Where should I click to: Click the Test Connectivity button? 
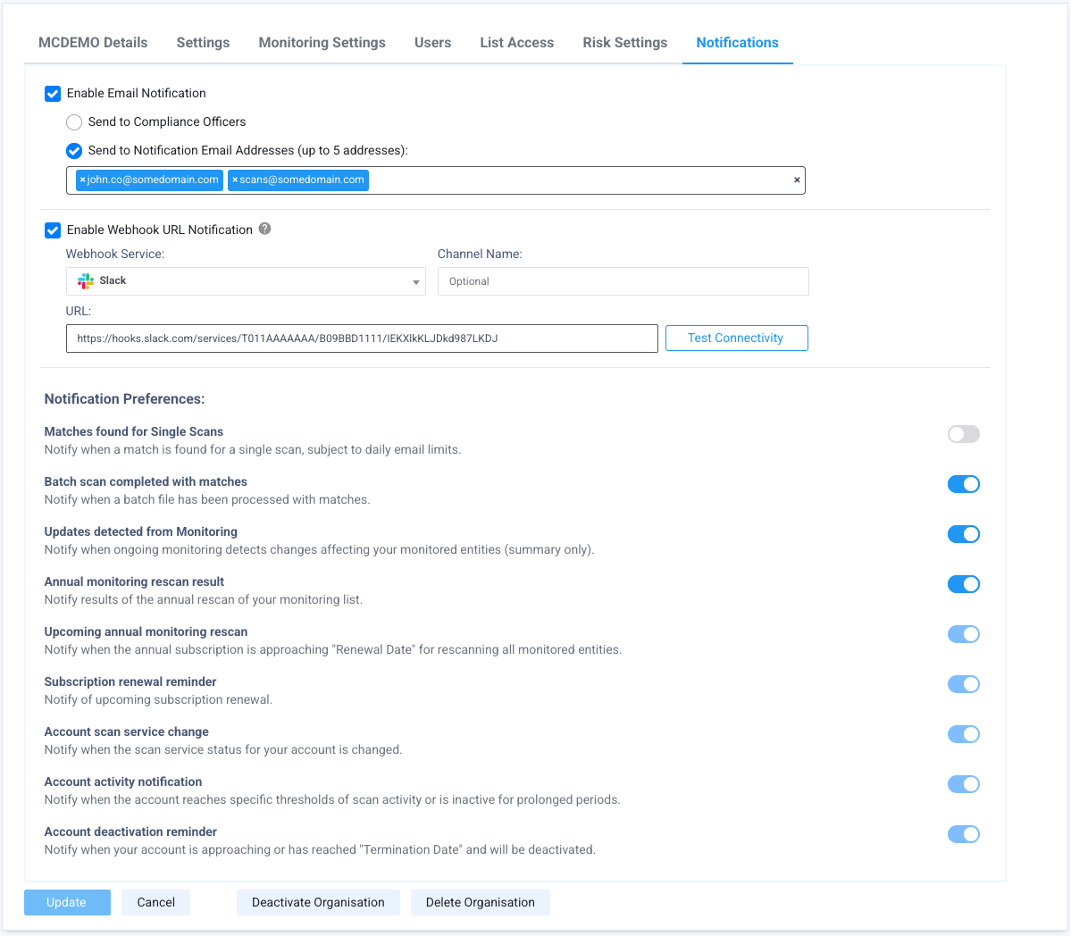click(736, 338)
